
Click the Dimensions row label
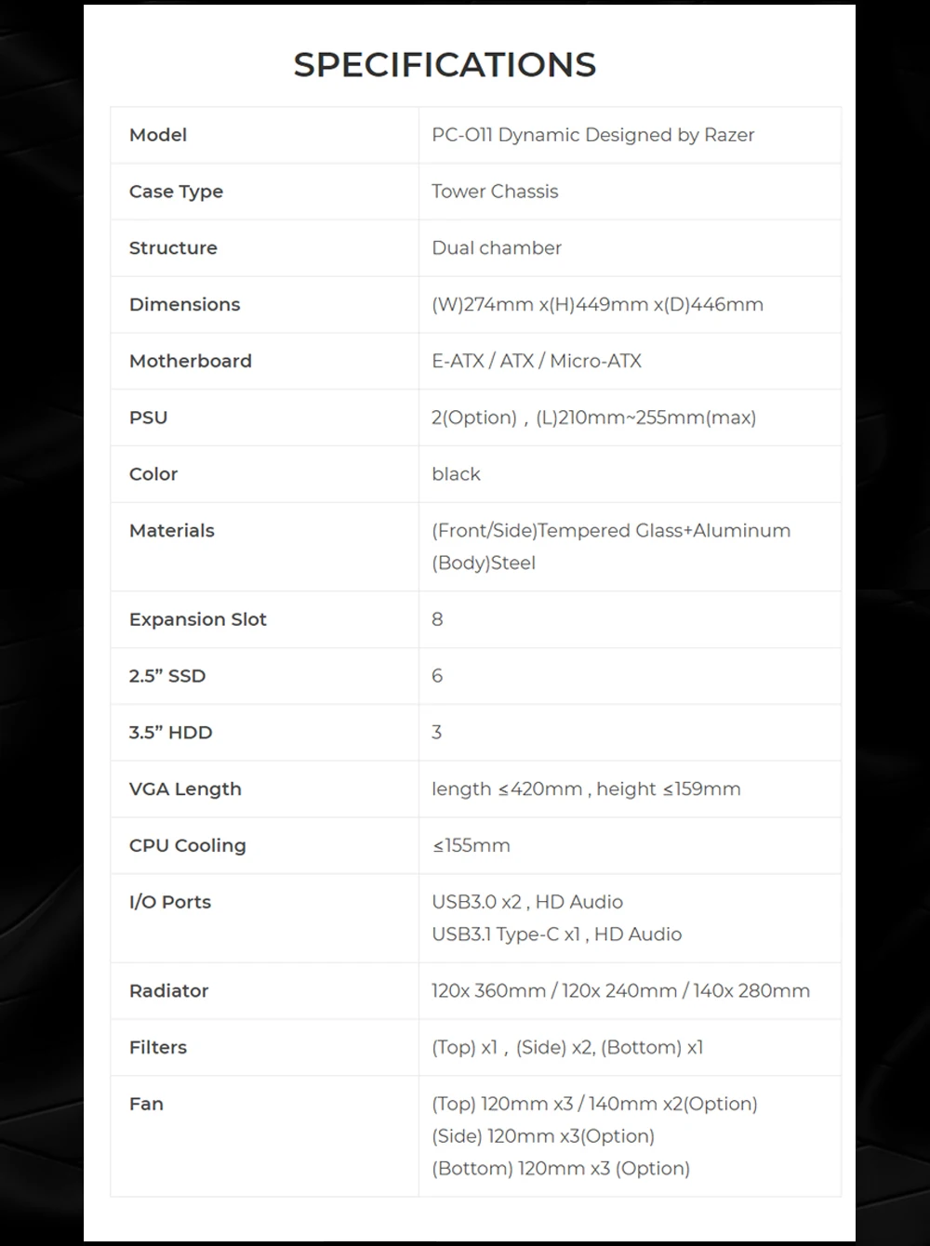pos(184,305)
